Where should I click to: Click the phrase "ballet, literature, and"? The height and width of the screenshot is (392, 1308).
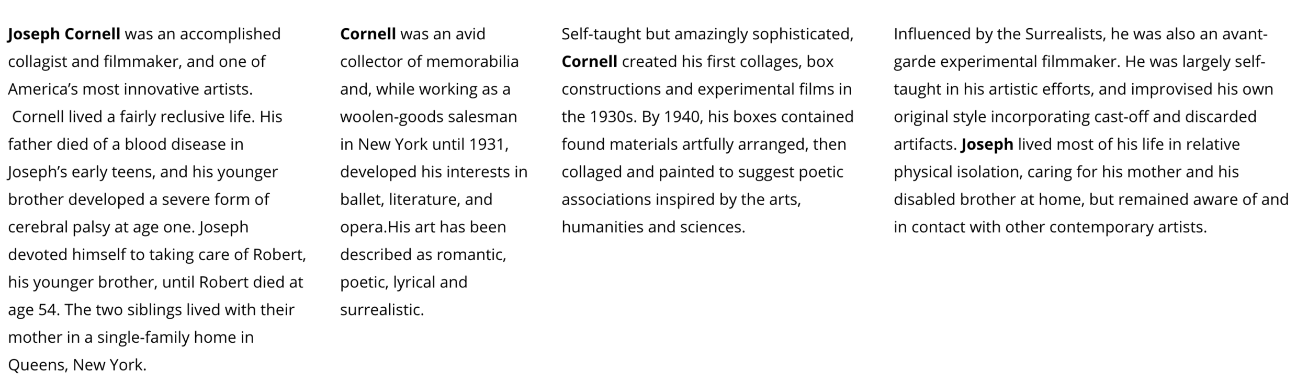tap(416, 199)
